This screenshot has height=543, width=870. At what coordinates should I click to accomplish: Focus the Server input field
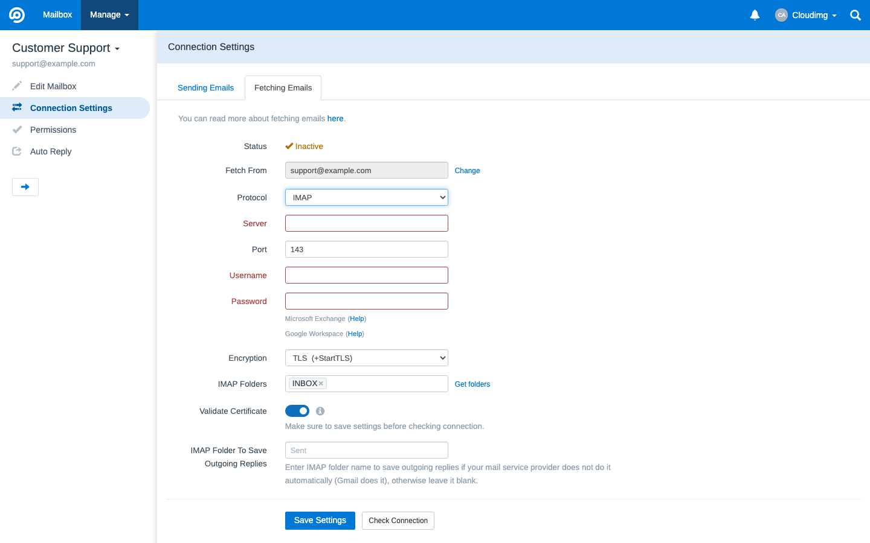click(x=367, y=223)
